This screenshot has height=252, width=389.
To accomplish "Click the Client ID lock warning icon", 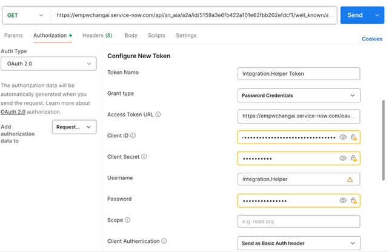I will [x=353, y=138].
